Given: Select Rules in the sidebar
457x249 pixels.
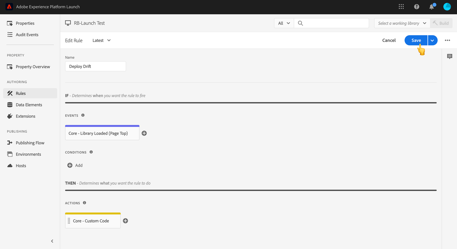Looking at the screenshot, I should click(x=30, y=93).
